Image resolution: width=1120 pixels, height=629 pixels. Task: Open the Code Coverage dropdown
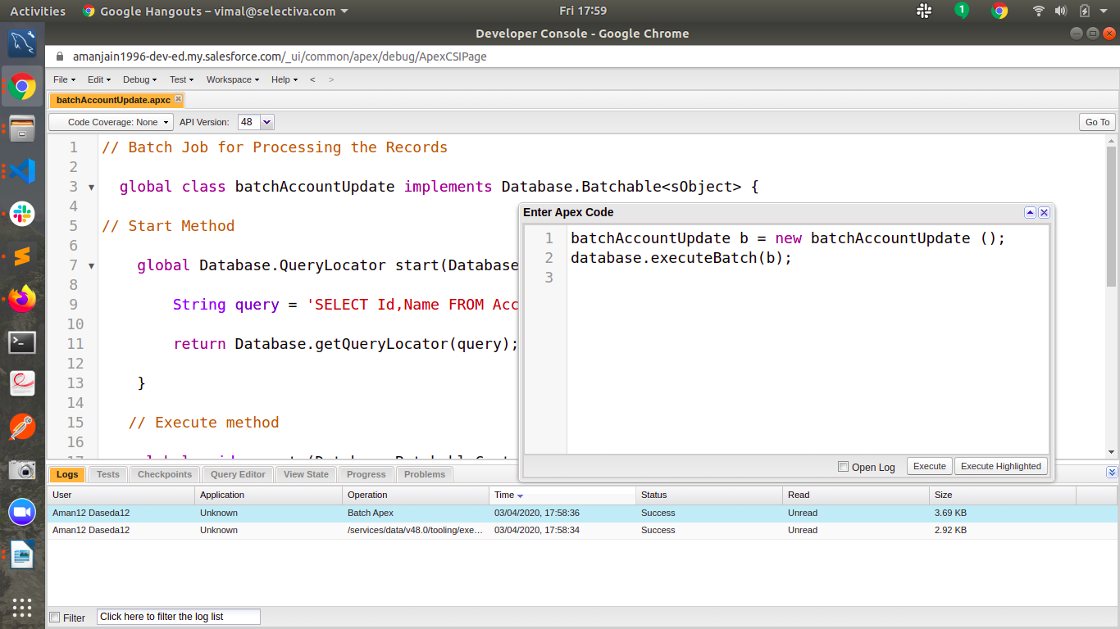coord(112,122)
